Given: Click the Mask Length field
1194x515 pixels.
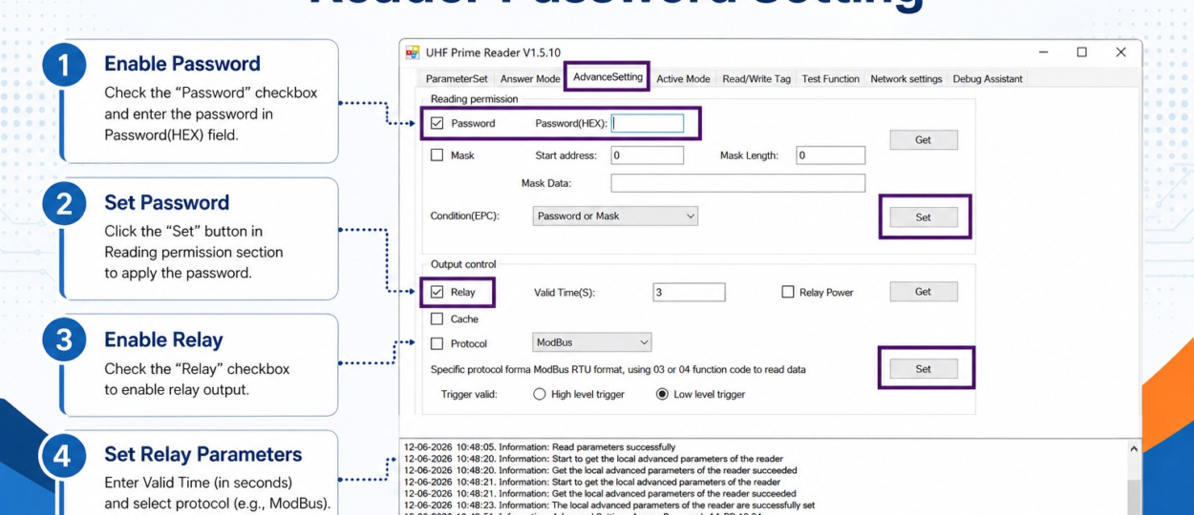Looking at the screenshot, I should (830, 154).
